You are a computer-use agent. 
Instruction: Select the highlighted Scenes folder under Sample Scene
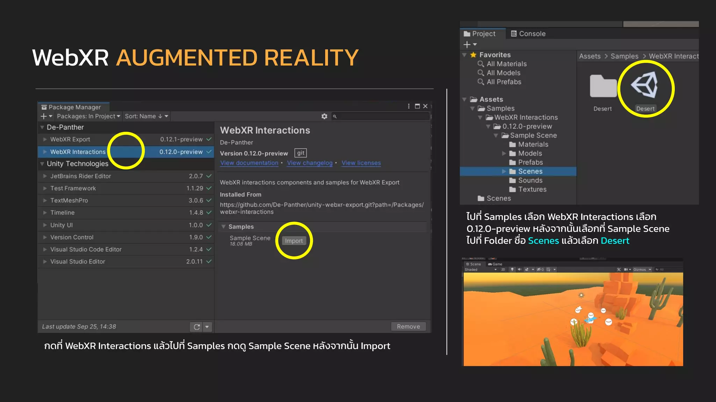click(518, 171)
